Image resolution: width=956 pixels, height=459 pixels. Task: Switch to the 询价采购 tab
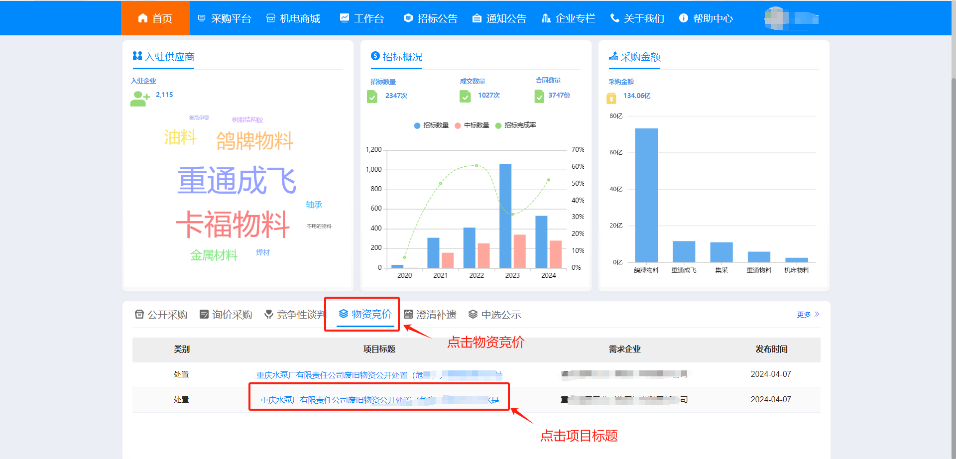point(226,315)
